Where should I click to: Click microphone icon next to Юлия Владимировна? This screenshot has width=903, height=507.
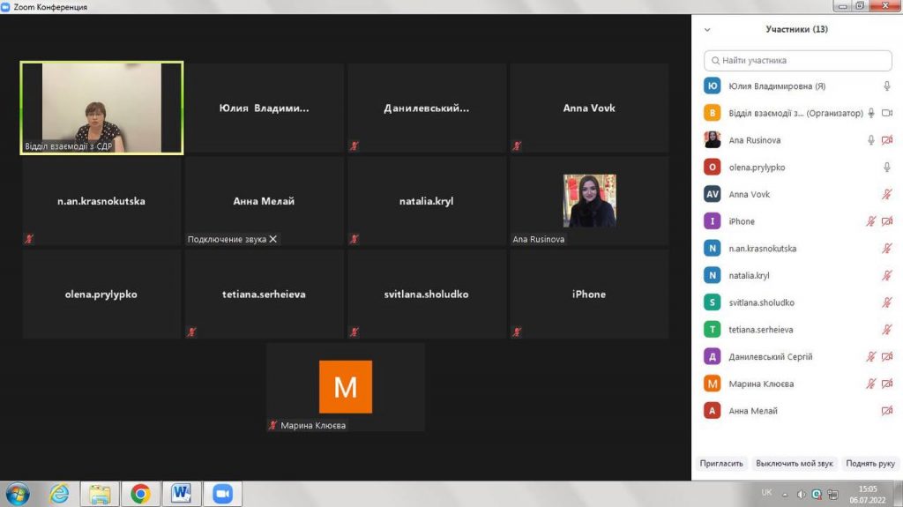[887, 86]
